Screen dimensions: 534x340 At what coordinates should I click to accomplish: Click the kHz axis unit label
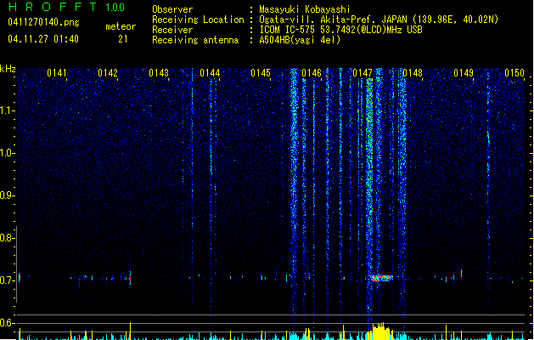(8, 69)
